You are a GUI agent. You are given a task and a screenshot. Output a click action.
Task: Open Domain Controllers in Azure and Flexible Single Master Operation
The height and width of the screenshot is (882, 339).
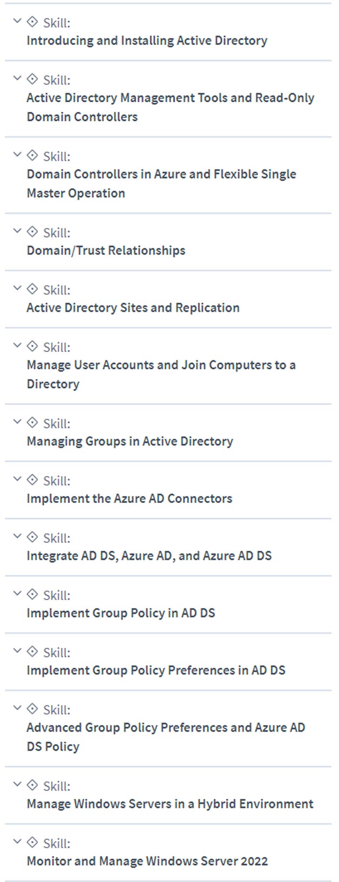point(162,184)
